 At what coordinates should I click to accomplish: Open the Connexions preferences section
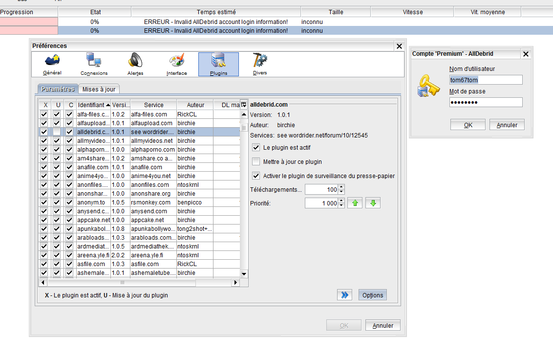click(94, 64)
